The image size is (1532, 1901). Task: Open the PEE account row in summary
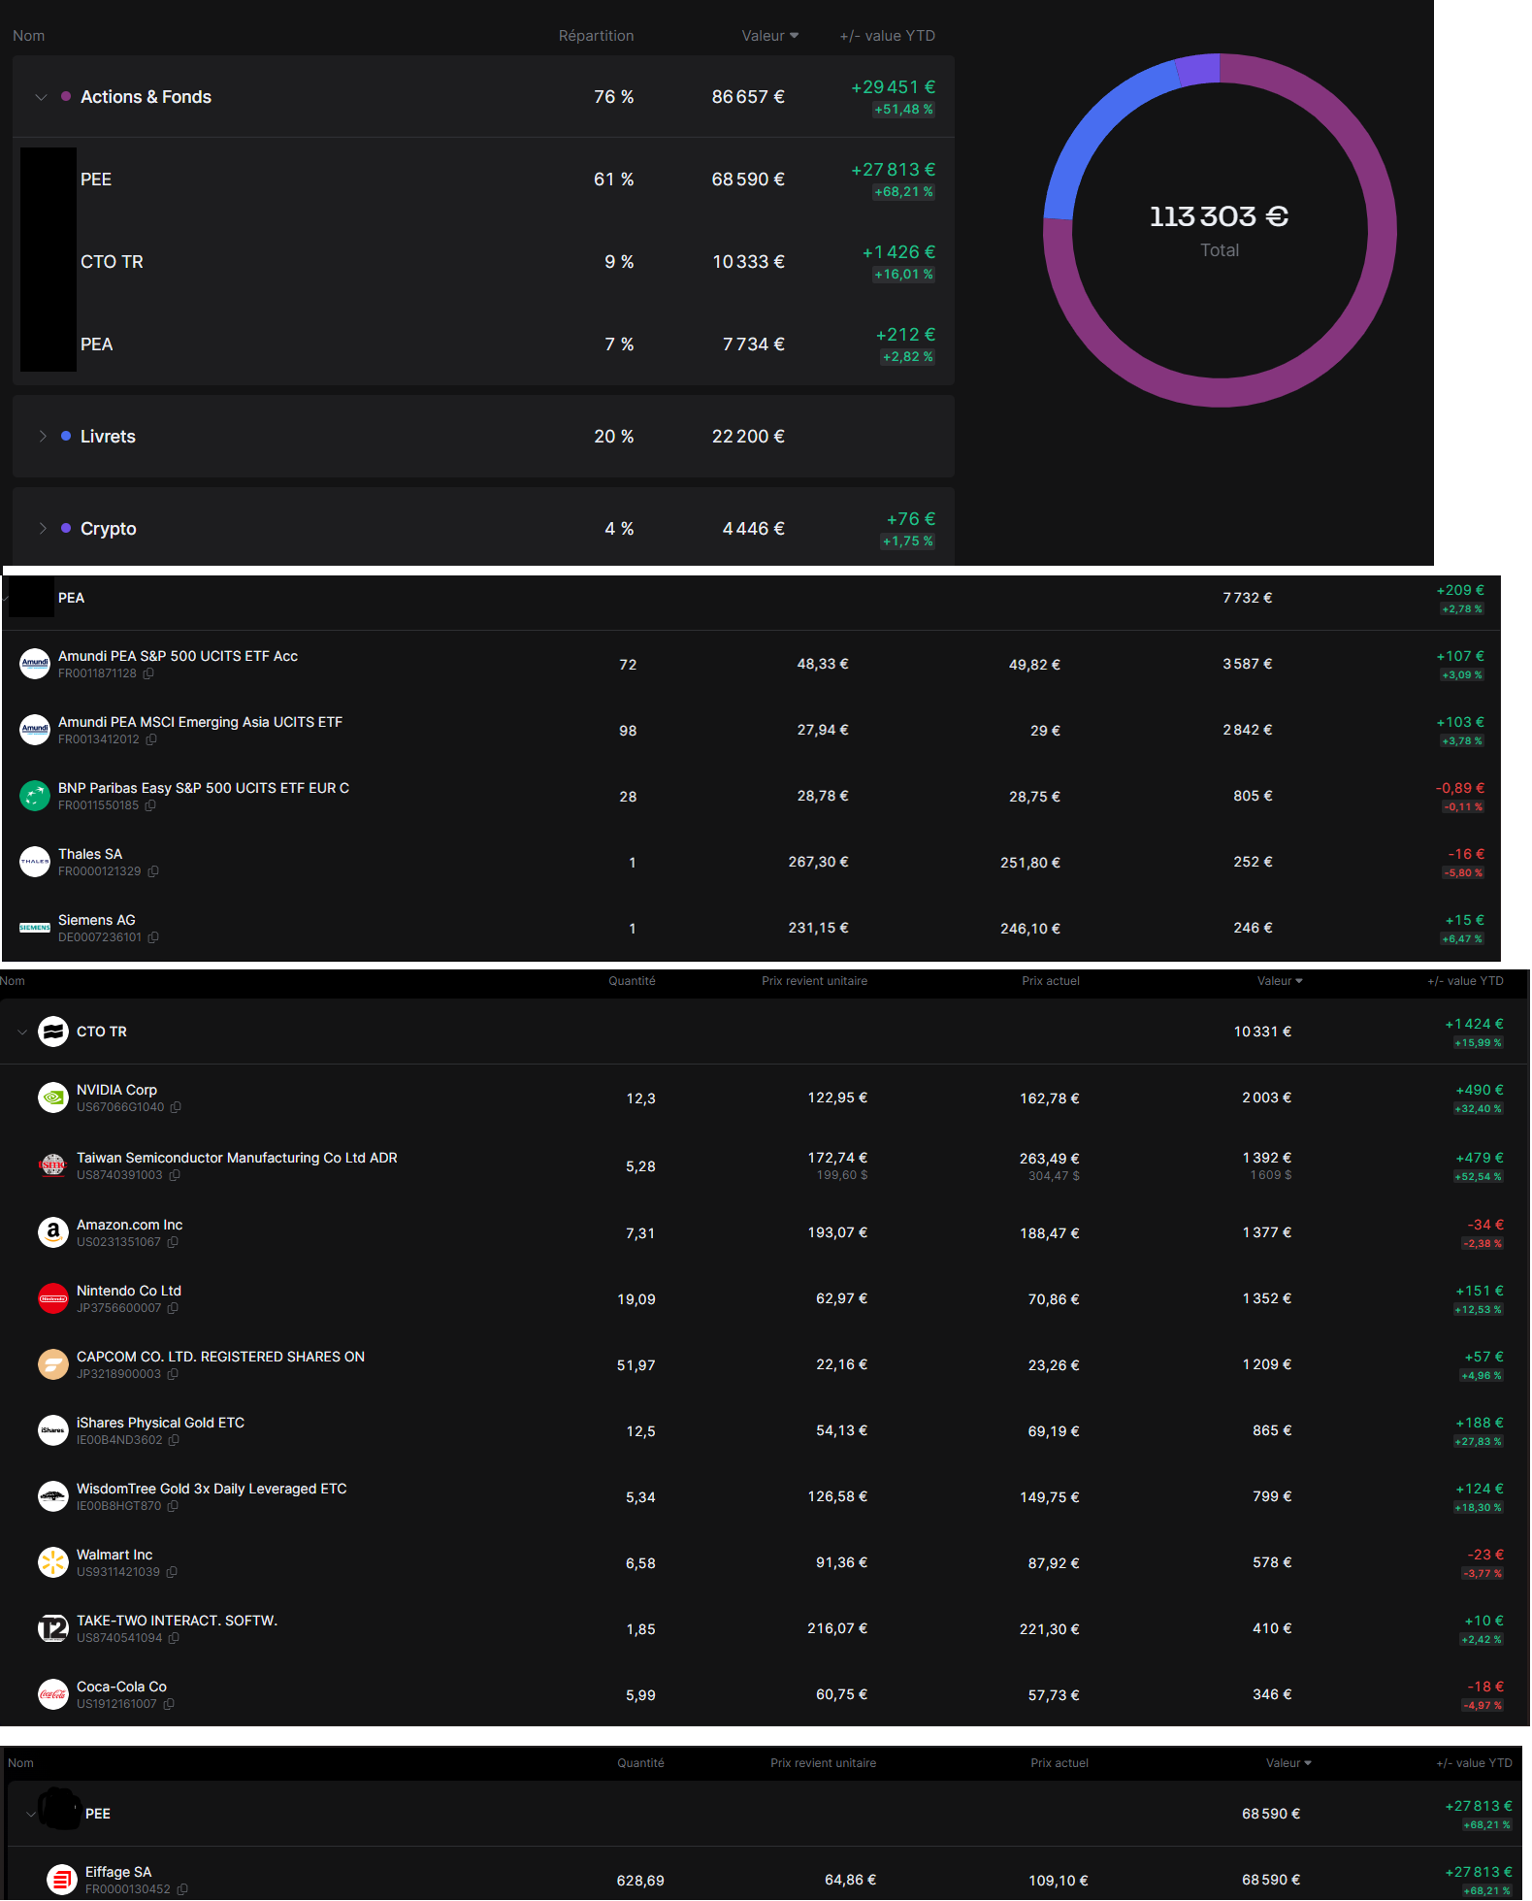(96, 180)
